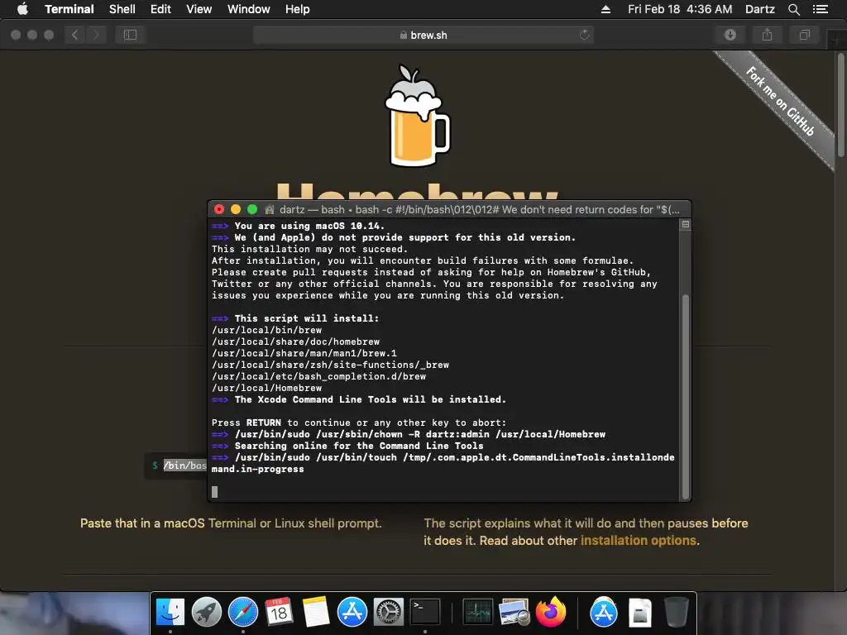Open Calendar from the Dock
The width and height of the screenshot is (847, 635).
[280, 613]
